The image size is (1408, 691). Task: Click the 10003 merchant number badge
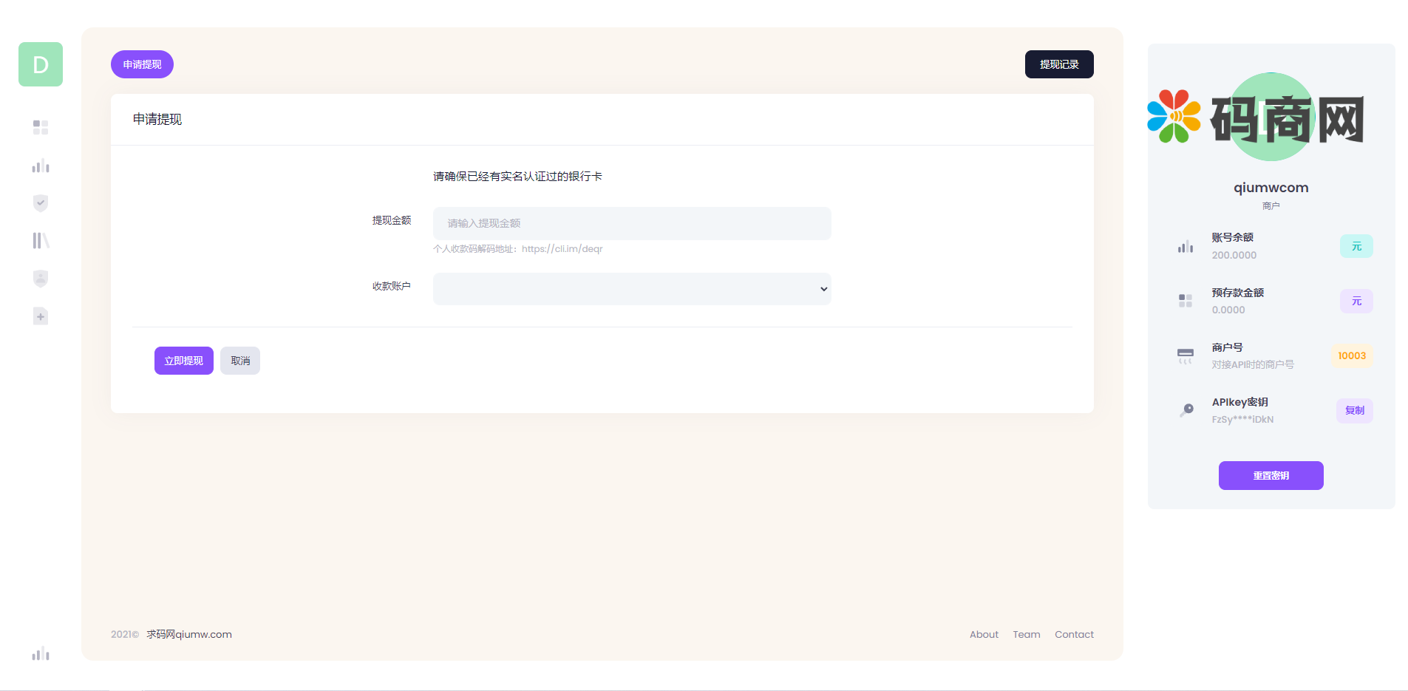[x=1352, y=355]
